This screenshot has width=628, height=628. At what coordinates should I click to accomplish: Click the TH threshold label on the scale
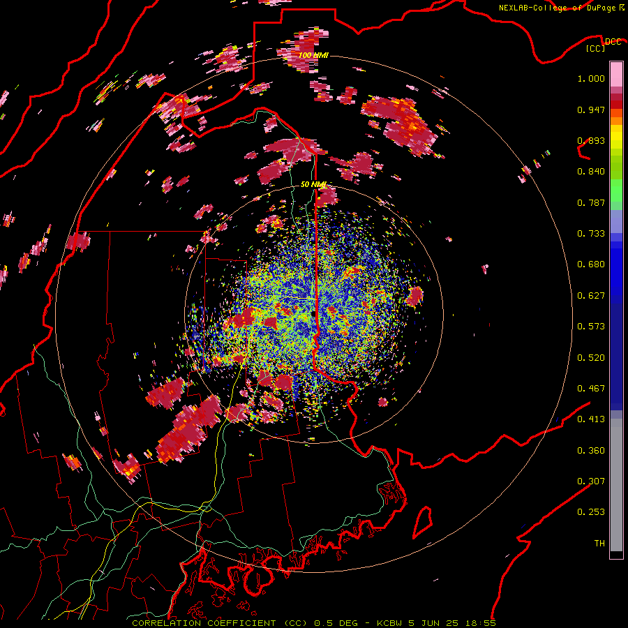point(599,544)
